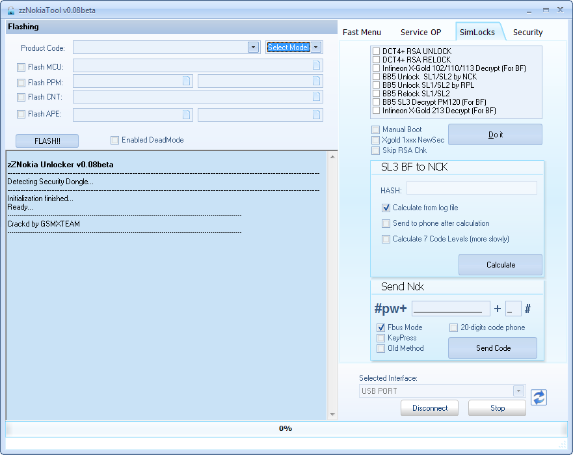Click the HASH input field
Screen dimensions: 573x455
click(x=472, y=188)
